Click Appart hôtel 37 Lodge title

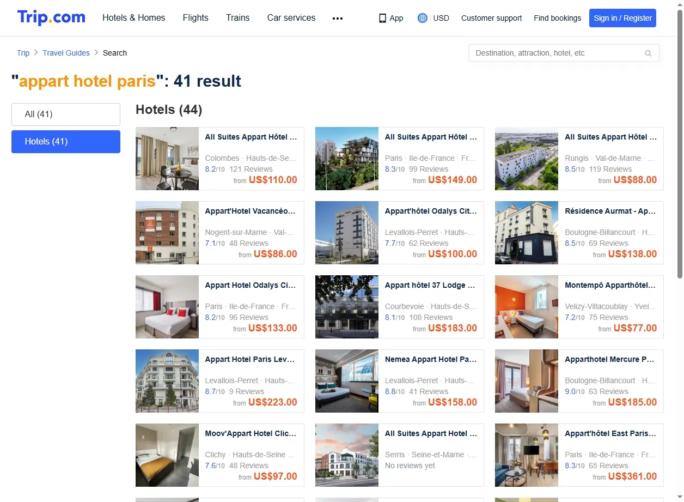431,285
